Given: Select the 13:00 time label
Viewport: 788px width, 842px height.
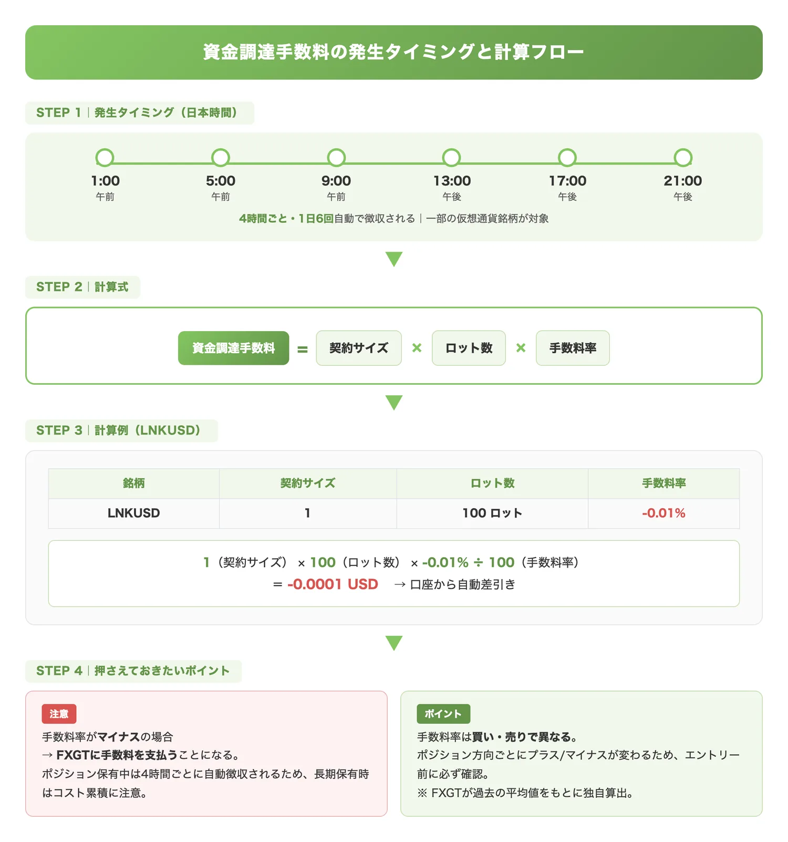Looking at the screenshot, I should click(452, 181).
